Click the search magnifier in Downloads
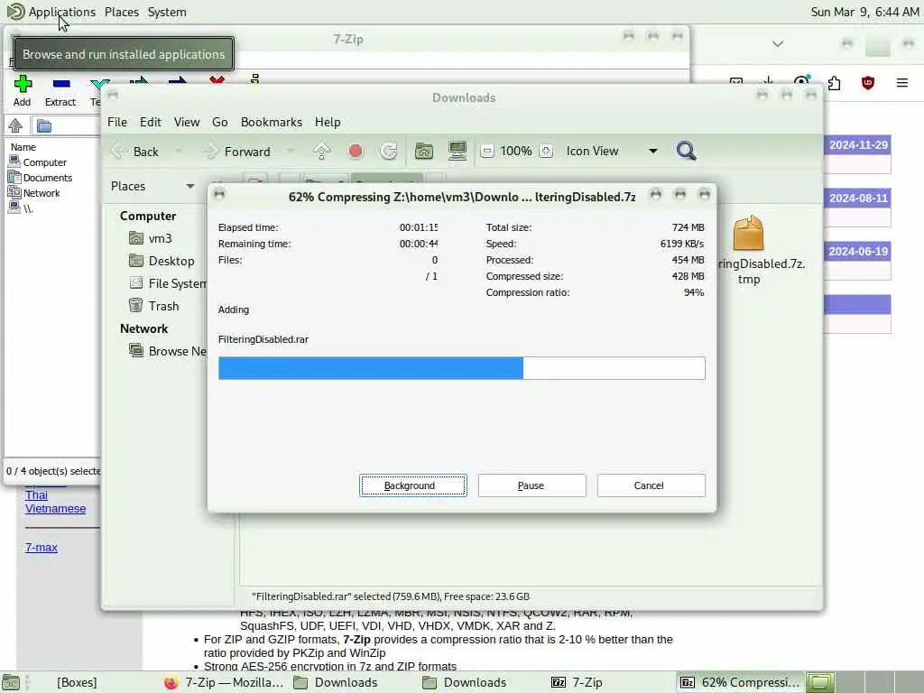The width and height of the screenshot is (924, 693). point(686,151)
